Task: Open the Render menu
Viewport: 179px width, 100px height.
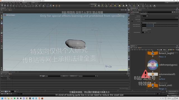Action: pyautogui.click(x=7, y=2)
